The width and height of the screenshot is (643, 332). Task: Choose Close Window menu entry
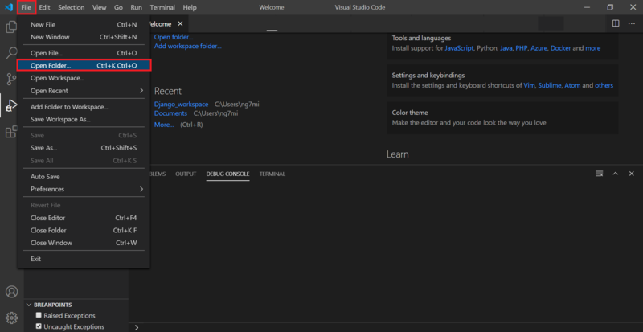[x=84, y=243]
